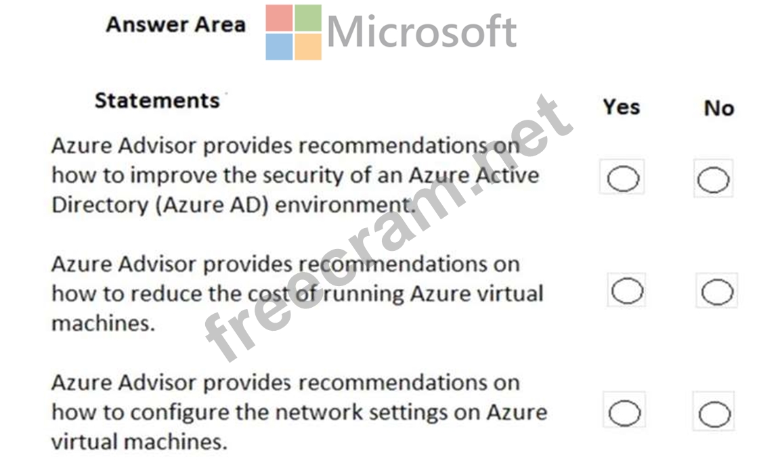Click the Microsoft wordmark text
Viewport: 778px width, 462px height.
point(421,31)
